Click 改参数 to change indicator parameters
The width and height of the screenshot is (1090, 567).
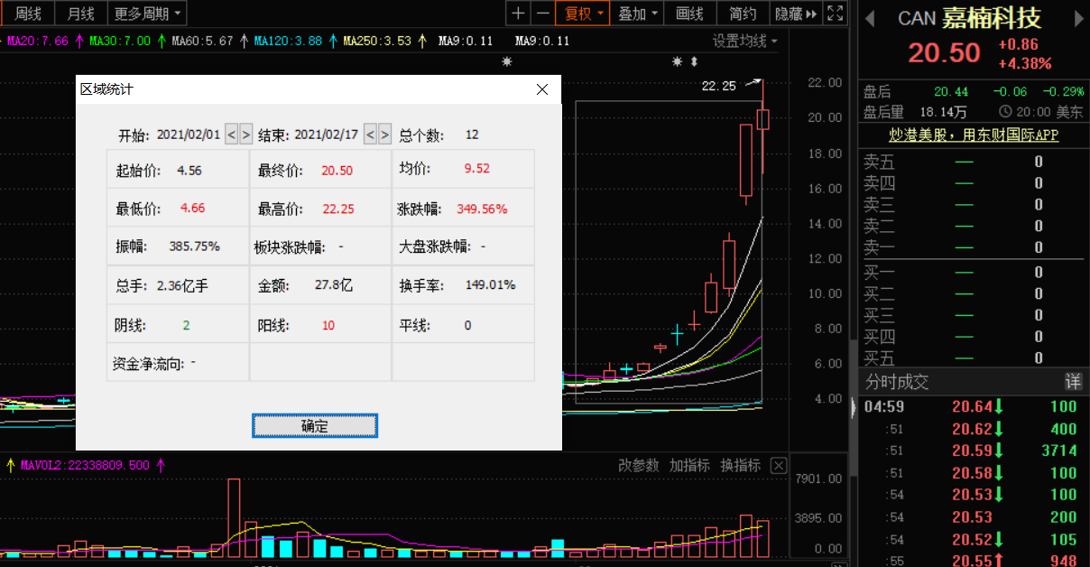[640, 465]
